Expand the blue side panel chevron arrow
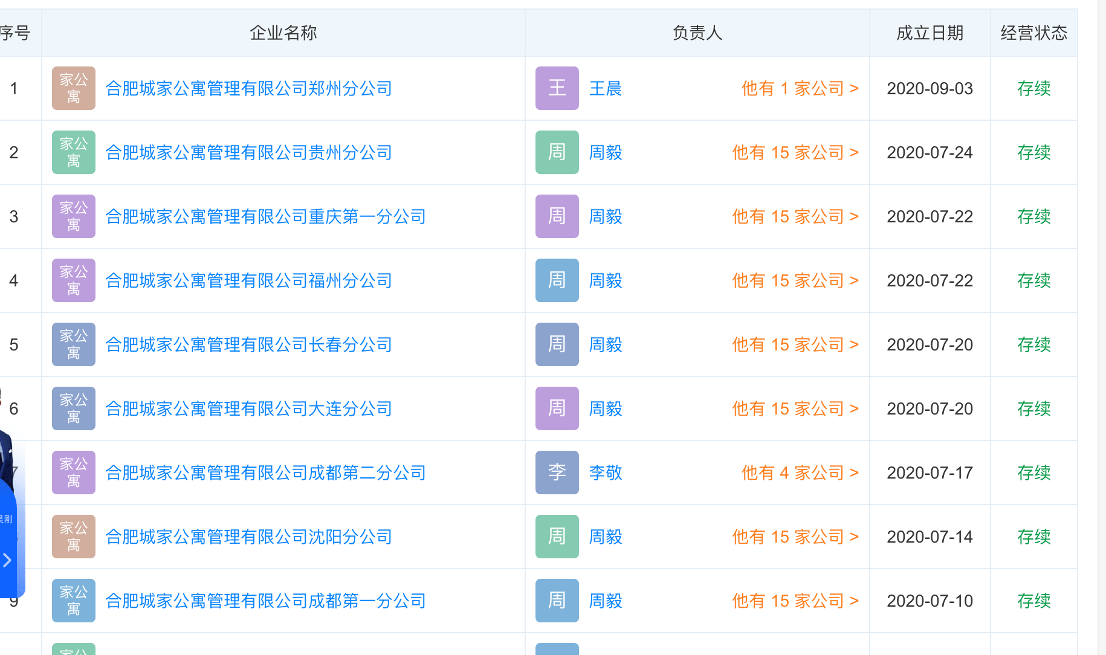Viewport: 1106px width, 655px height. (7, 560)
